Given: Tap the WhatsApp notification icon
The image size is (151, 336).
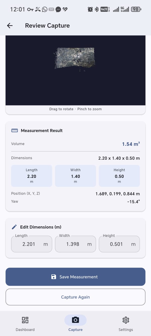Looking at the screenshot, I should click(45, 9).
